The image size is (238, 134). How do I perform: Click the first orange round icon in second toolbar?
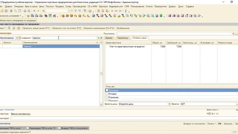point(63,16)
